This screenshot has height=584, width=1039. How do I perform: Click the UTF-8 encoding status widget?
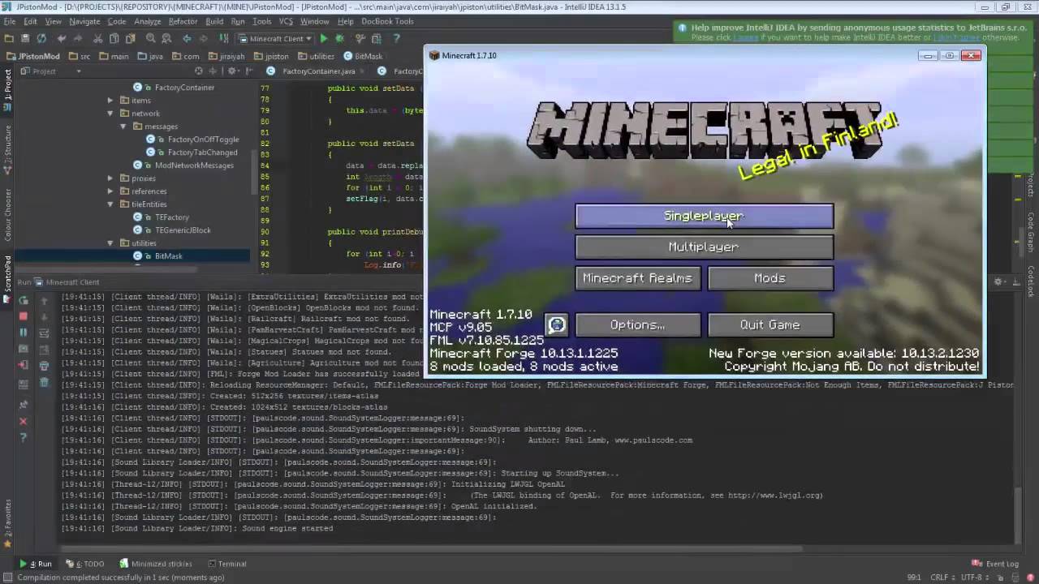click(x=976, y=578)
